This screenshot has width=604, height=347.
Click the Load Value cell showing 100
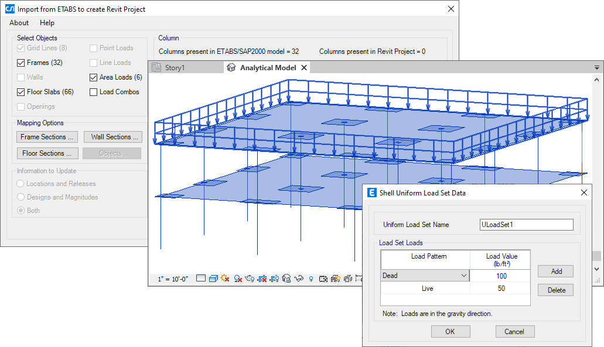coord(500,276)
